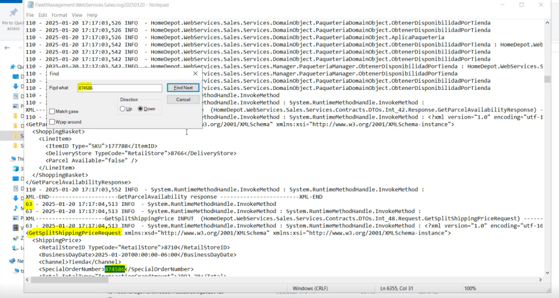Click the Quick access star icon in Explorer
The height and width of the screenshot is (298, 559).
pos(13,66)
